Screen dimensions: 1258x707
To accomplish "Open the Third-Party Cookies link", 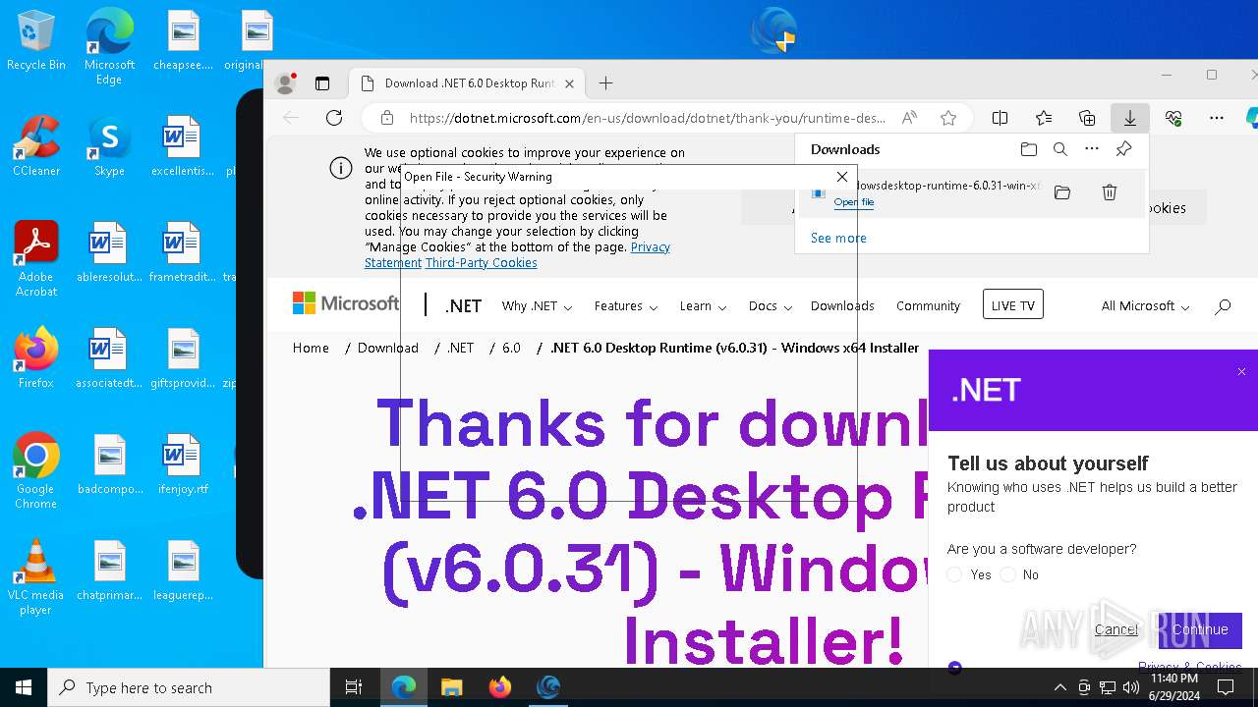I will 482,263.
